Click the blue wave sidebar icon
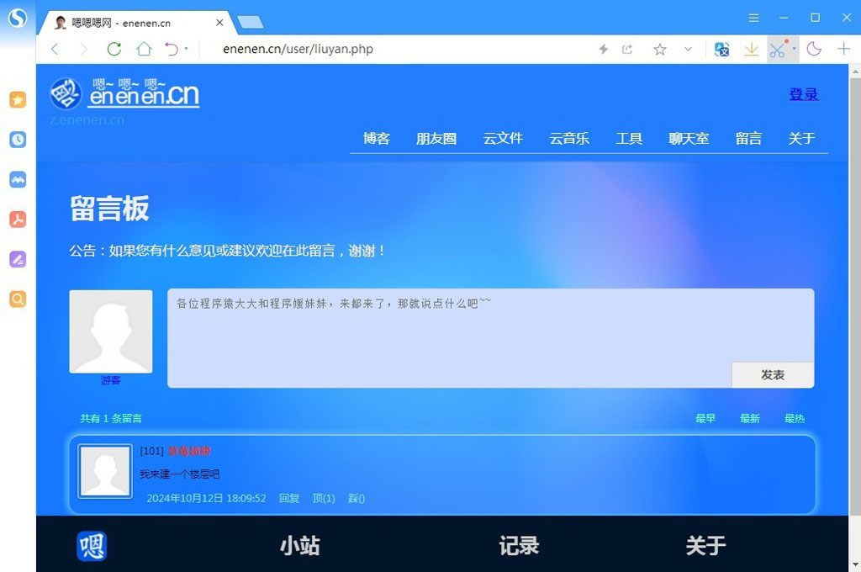This screenshot has width=861, height=572. (x=18, y=179)
